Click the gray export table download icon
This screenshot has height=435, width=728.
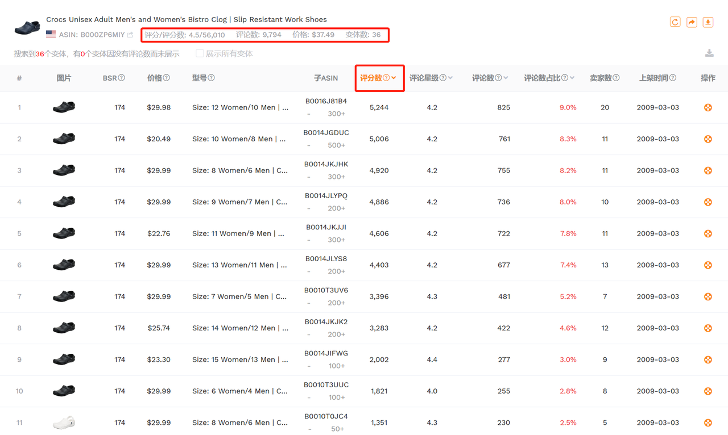709,53
